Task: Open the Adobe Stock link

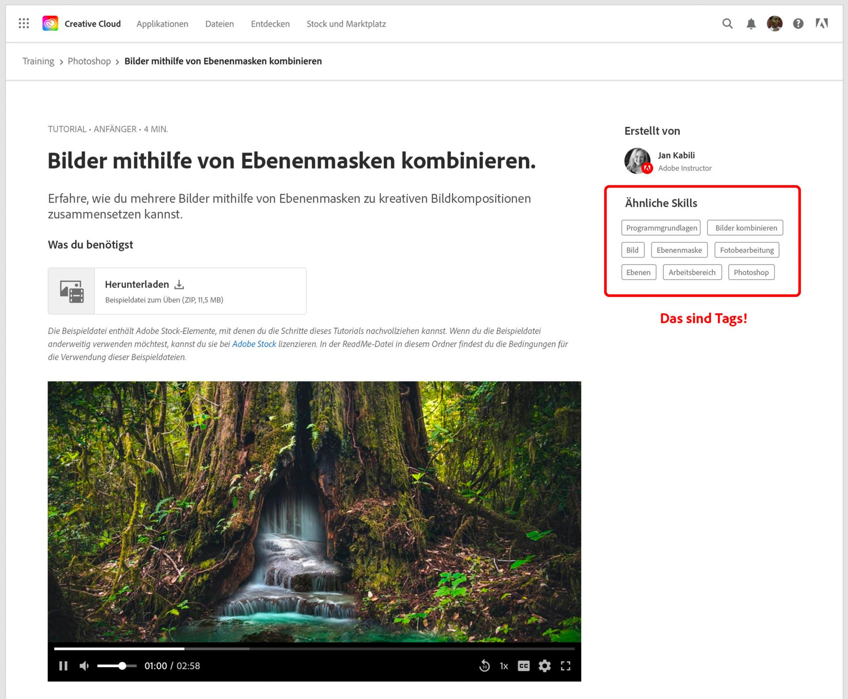Action: click(254, 344)
